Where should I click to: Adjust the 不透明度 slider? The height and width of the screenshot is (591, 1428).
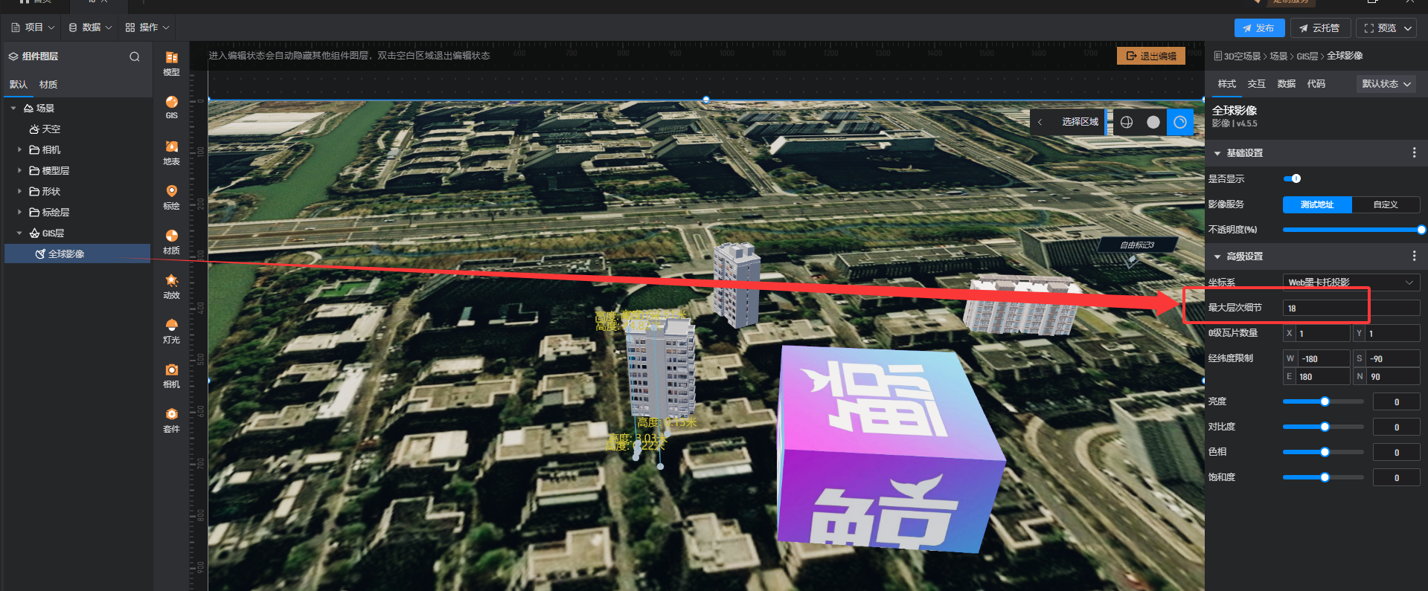point(1352,230)
